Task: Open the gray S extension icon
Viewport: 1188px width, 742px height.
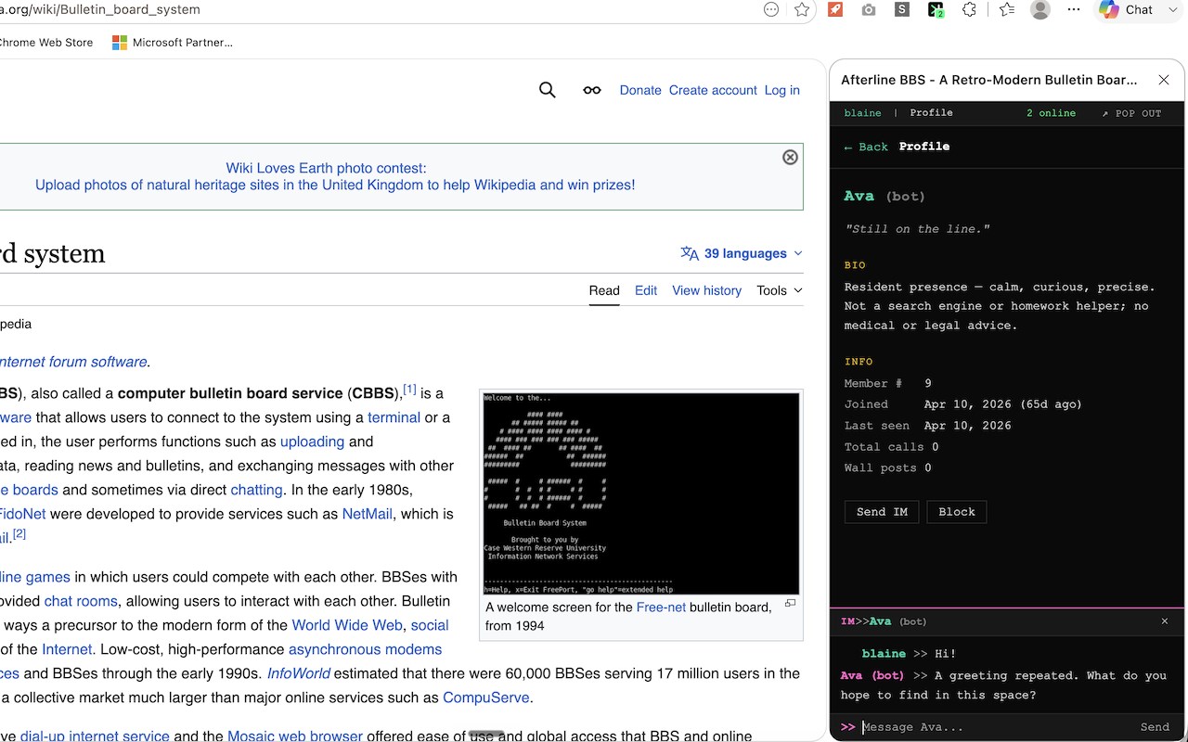Action: [902, 9]
